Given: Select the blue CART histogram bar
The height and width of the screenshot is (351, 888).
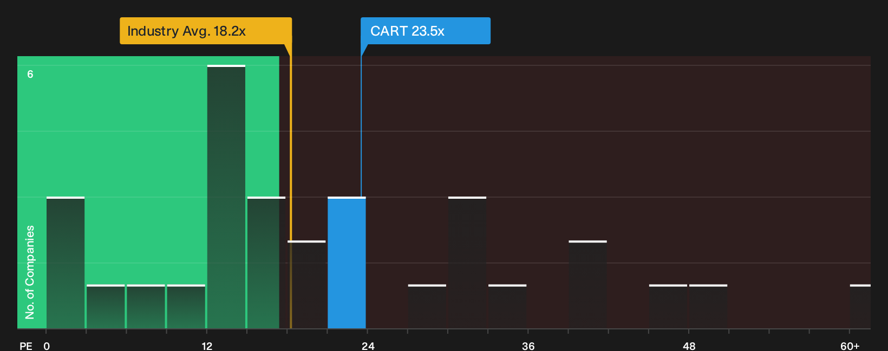Looking at the screenshot, I should pyautogui.click(x=347, y=263).
